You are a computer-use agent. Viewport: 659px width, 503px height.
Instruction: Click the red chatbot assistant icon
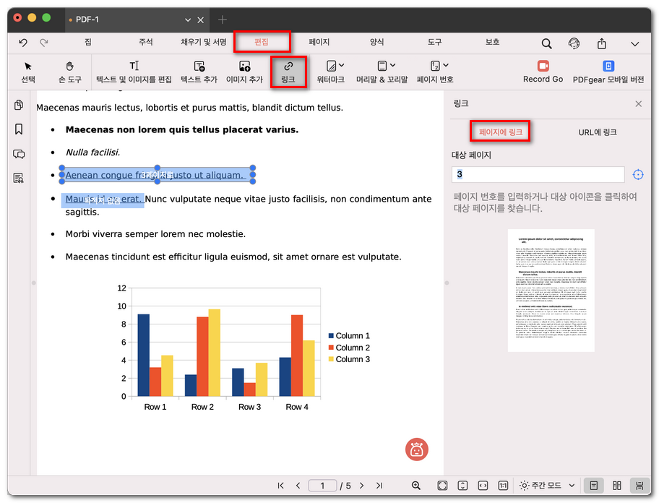(x=416, y=450)
